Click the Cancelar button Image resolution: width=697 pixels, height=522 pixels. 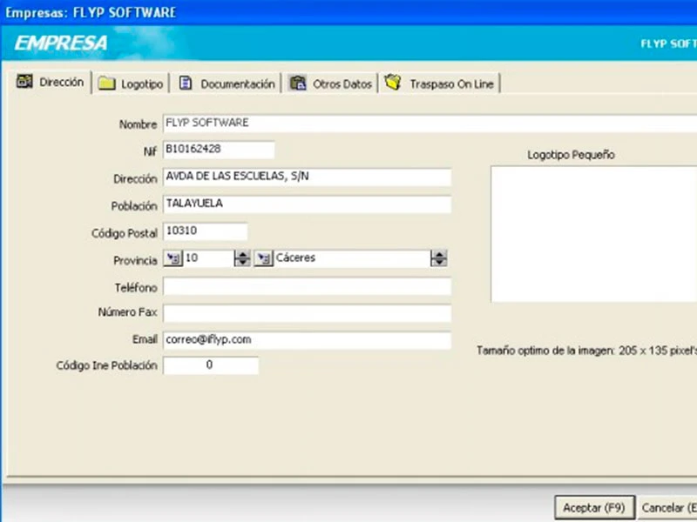pyautogui.click(x=668, y=507)
